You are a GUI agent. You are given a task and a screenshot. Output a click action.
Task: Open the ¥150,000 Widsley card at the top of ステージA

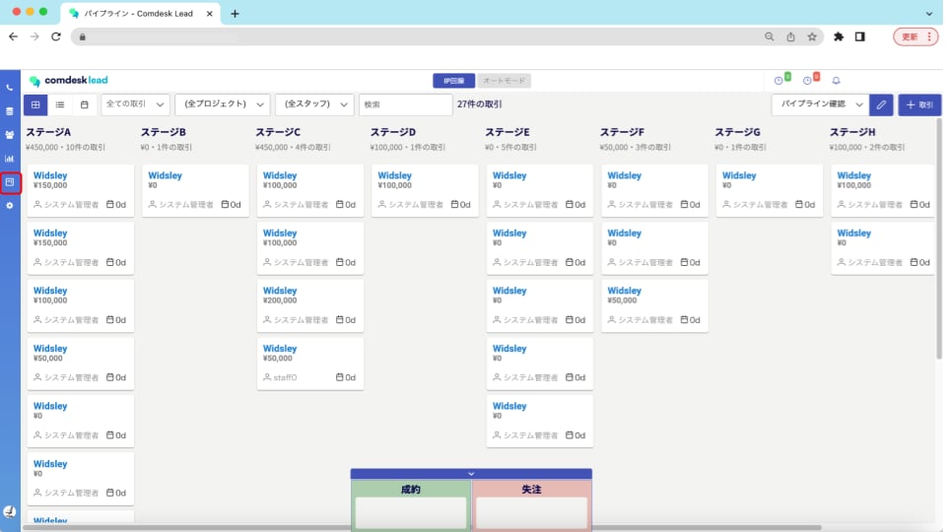[80, 190]
